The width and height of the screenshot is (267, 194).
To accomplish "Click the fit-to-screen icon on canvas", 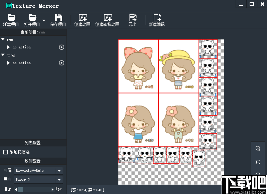I will 258,162.
